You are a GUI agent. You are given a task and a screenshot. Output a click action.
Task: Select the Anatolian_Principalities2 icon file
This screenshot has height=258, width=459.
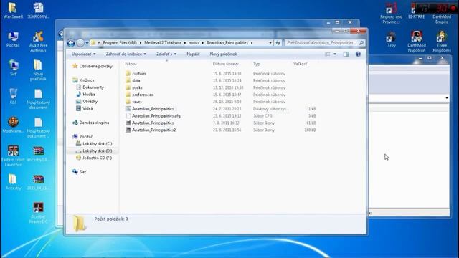pyautogui.click(x=153, y=130)
